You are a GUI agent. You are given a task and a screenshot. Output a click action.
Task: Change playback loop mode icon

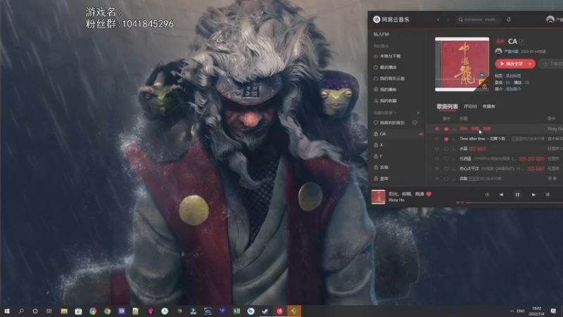pyautogui.click(x=487, y=195)
